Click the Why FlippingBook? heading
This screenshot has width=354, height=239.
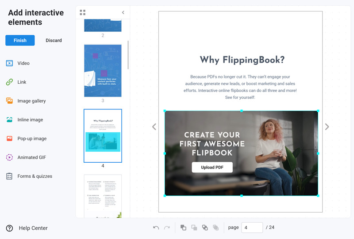[242, 60]
